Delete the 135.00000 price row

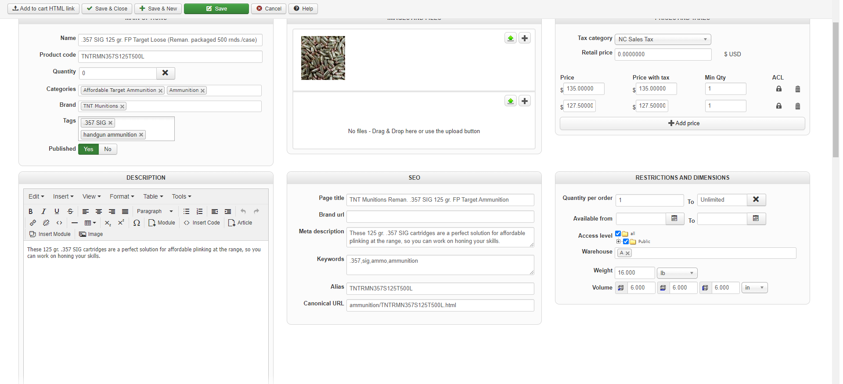798,89
